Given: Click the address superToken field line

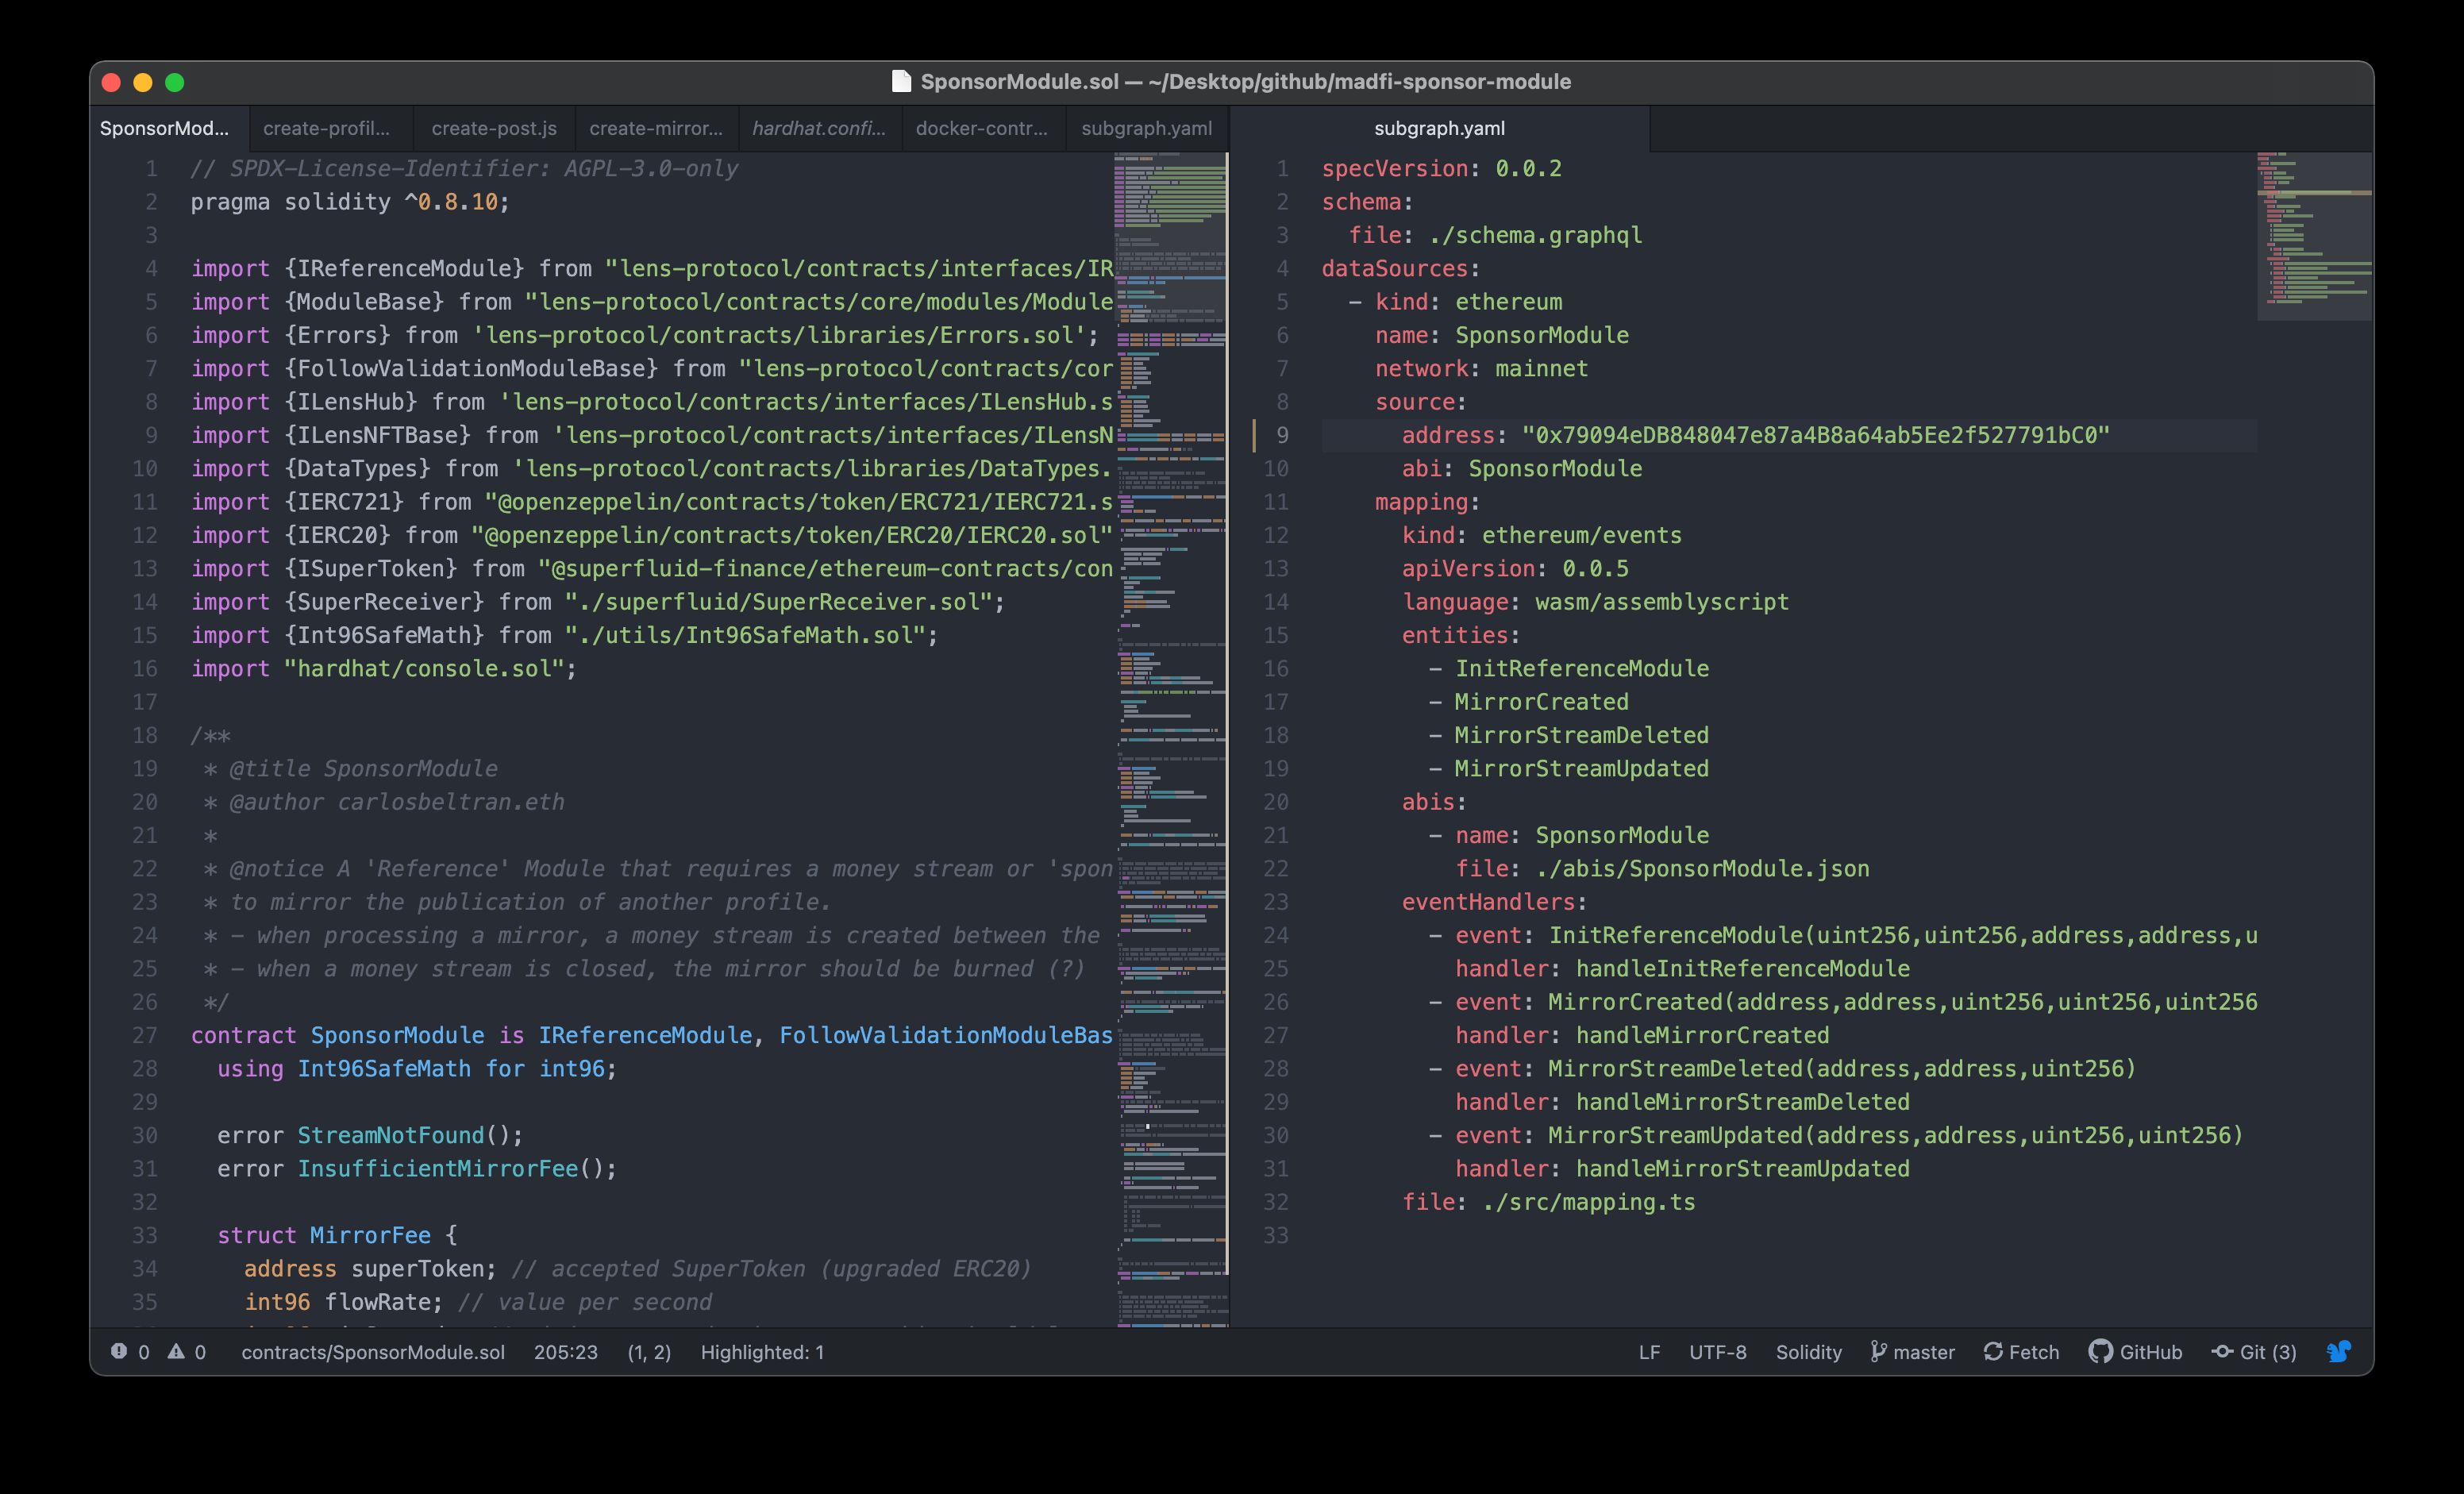Looking at the screenshot, I should pos(637,1268).
